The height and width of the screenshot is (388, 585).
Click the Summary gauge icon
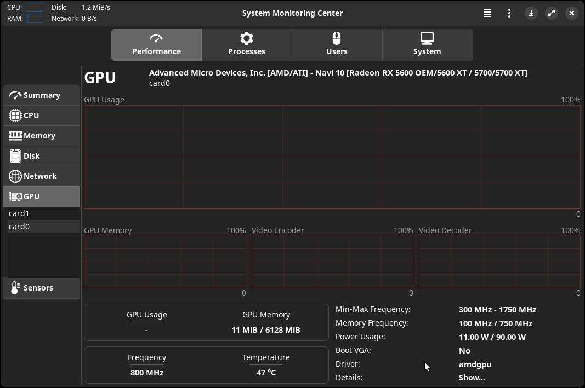point(15,95)
